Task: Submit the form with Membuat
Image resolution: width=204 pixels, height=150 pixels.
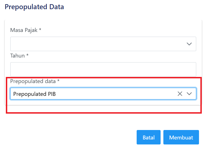Action: (181, 137)
